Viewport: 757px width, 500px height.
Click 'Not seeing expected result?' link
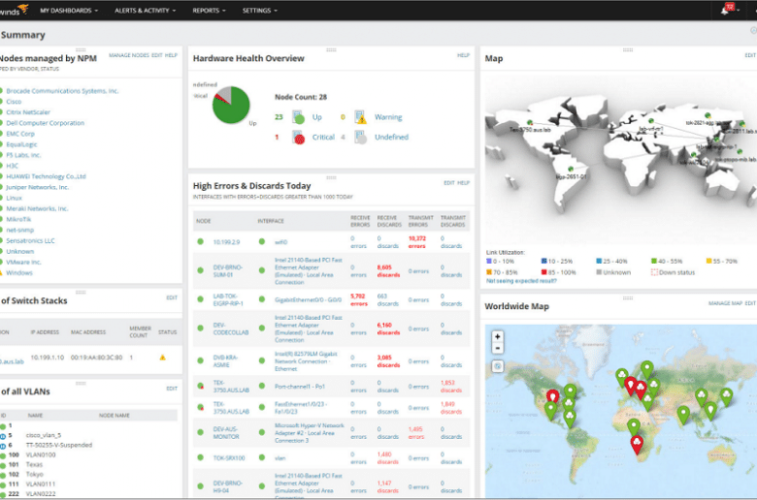coord(521,281)
